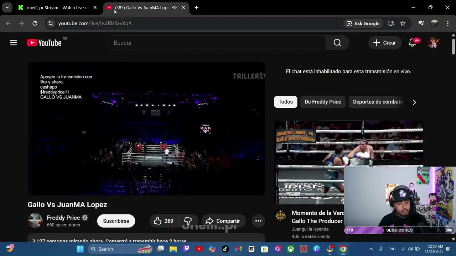Screen dimensions: 456x256
Task: Close the Gallo Vs JuanMA Lopez tab
Action: 183,7
